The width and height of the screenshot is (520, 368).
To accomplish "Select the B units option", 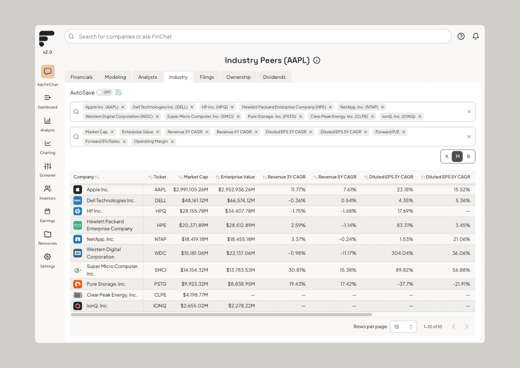I will click(x=468, y=157).
